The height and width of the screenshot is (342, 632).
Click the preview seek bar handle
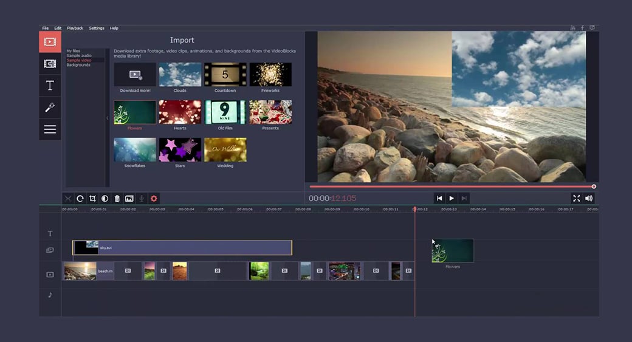pyautogui.click(x=594, y=186)
